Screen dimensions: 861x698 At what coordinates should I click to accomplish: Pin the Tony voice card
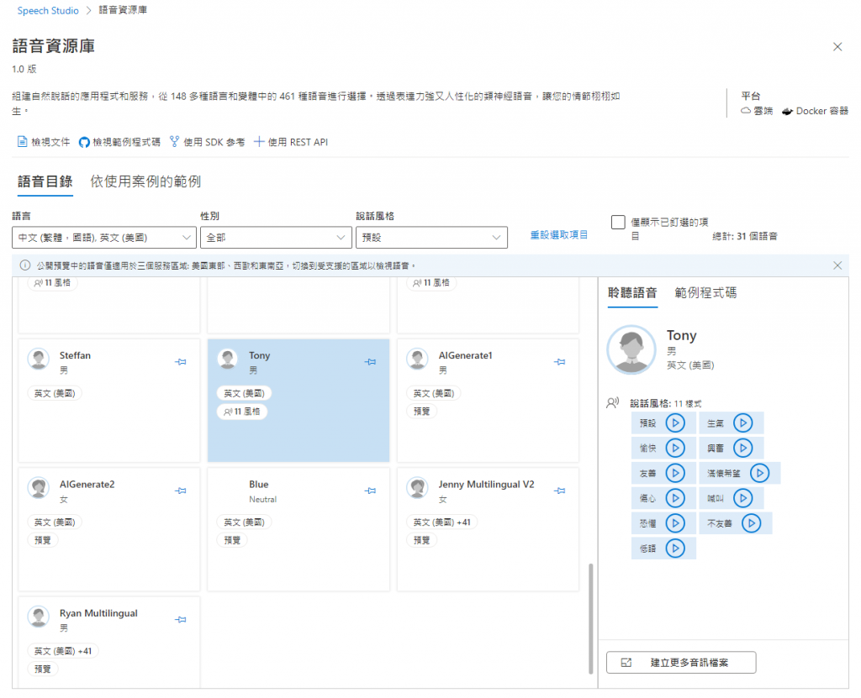pyautogui.click(x=370, y=362)
